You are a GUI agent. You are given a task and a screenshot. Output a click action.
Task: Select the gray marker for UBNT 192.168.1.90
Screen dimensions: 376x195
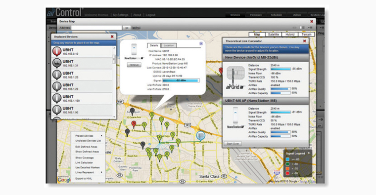[x=57, y=110]
